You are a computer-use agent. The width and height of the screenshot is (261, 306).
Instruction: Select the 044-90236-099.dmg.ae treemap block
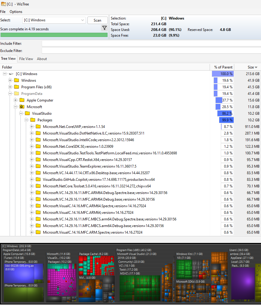tap(19, 273)
